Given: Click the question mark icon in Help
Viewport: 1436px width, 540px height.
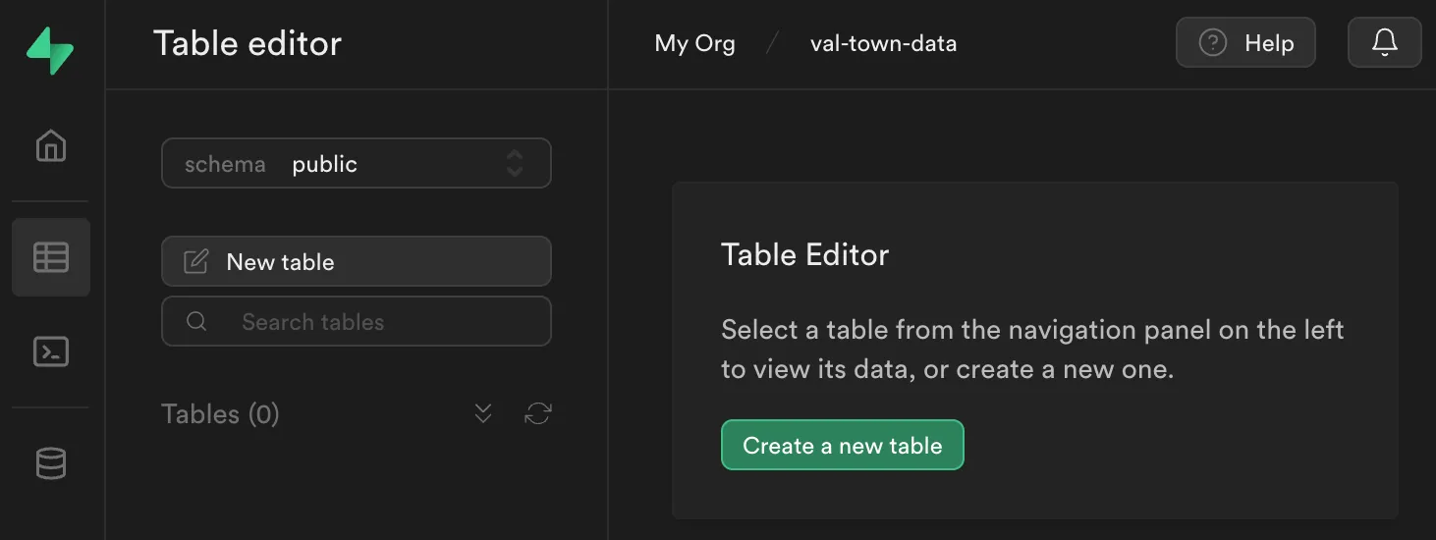Looking at the screenshot, I should [1213, 43].
